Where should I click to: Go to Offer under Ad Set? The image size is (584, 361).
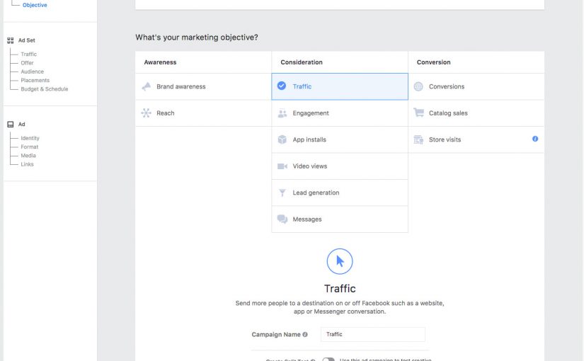pos(27,63)
